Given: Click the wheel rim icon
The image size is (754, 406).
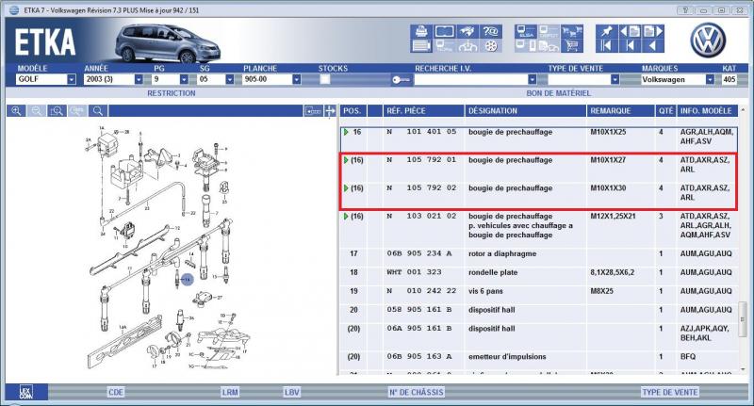Looking at the screenshot, I should pos(491,46).
